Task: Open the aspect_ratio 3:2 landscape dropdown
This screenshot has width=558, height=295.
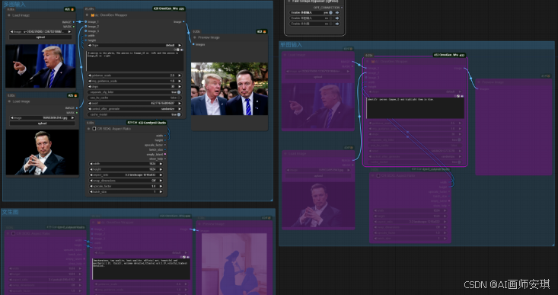Action: click(126, 175)
